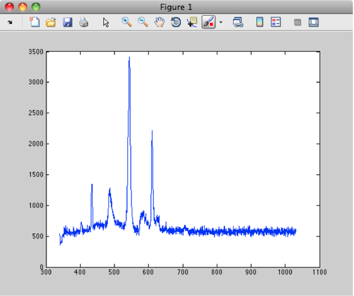Enable the Rotate 3D tool
Screen dimensions: 354x296
coord(176,22)
